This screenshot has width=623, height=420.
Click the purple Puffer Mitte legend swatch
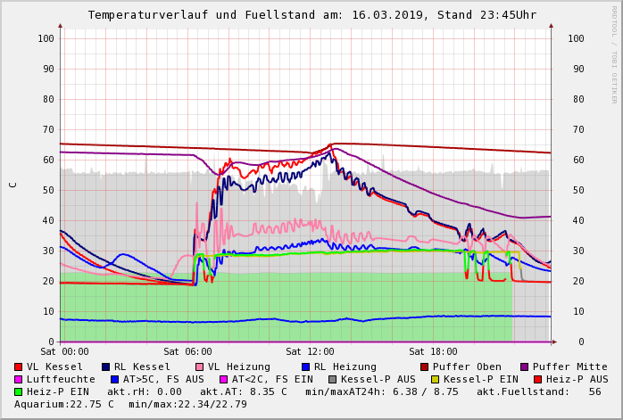(525, 366)
